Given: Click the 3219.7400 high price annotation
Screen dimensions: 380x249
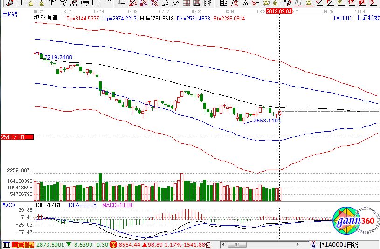Looking at the screenshot, I should tap(58, 57).
